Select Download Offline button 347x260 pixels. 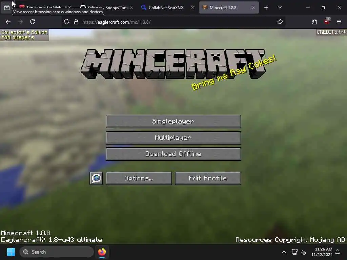coord(173,154)
